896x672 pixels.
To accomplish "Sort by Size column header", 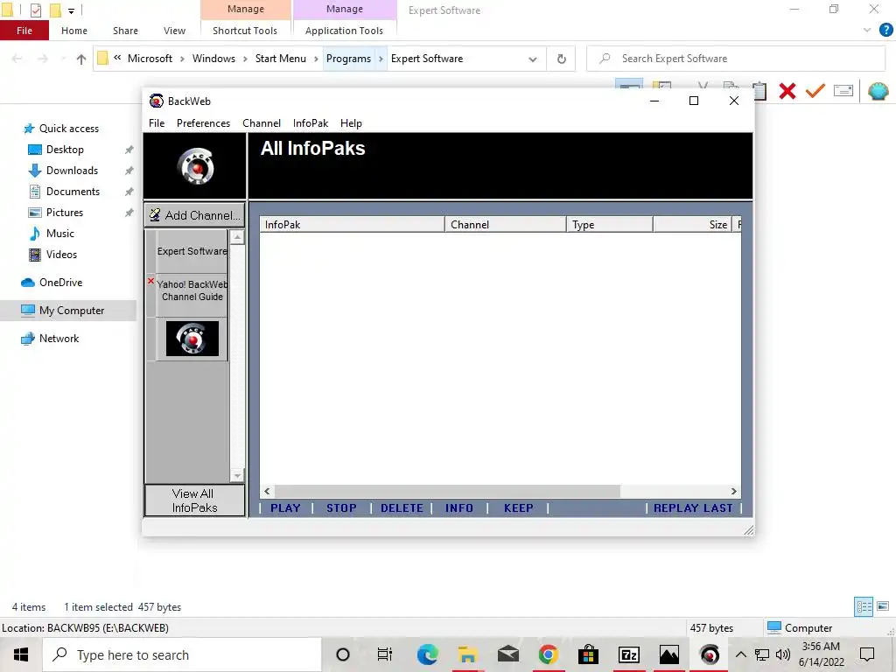I will click(692, 225).
